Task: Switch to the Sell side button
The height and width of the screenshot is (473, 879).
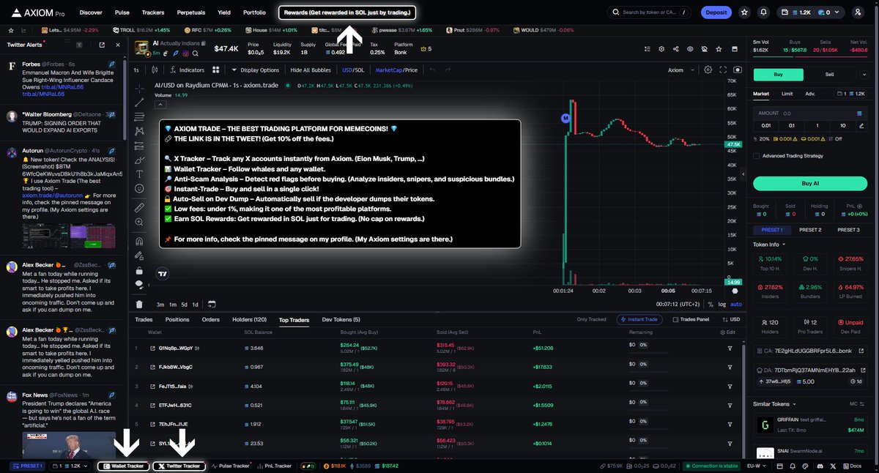Action: tap(829, 74)
